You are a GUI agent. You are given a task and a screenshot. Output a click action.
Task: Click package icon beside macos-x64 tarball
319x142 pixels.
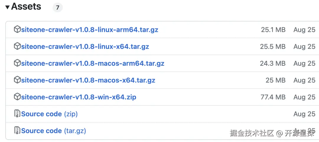[17, 80]
